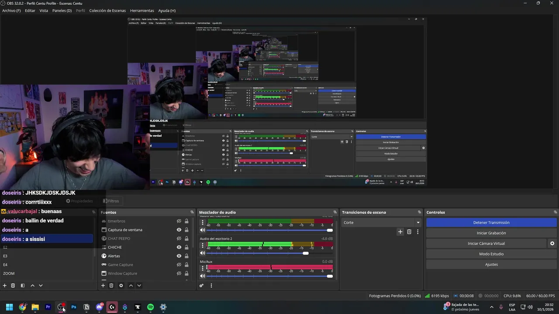
Task: Show the CHAT PEEPO source
Action: (x=179, y=239)
